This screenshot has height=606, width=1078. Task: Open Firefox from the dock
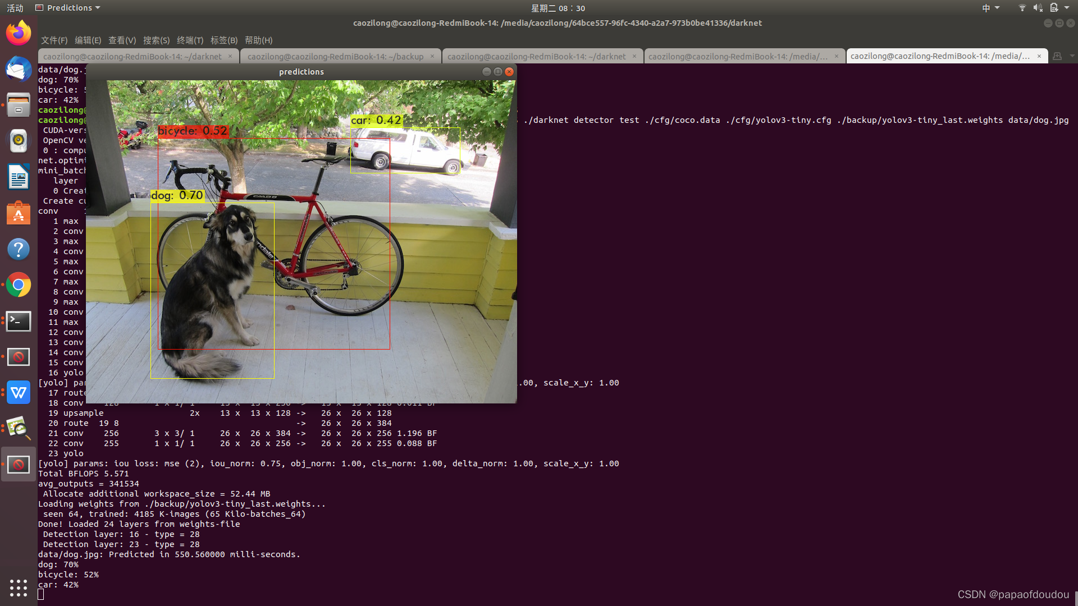[19, 33]
